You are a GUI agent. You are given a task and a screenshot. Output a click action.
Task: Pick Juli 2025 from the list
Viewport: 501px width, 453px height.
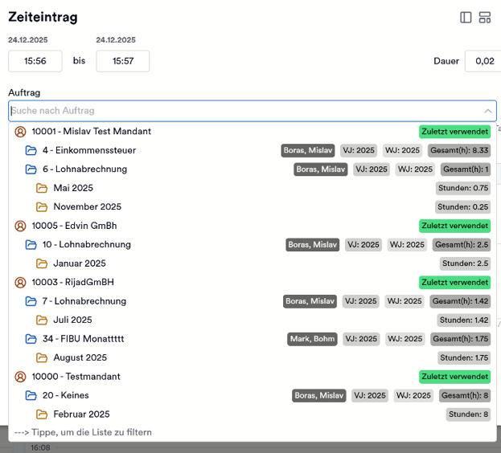72,320
